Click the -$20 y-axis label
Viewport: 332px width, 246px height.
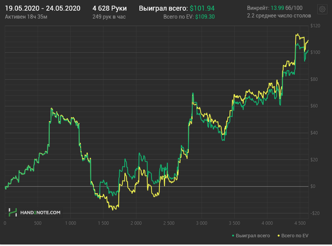pos(315,213)
